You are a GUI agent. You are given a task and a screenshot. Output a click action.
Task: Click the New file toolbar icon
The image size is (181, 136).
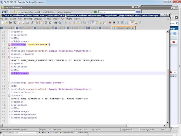[3, 23]
